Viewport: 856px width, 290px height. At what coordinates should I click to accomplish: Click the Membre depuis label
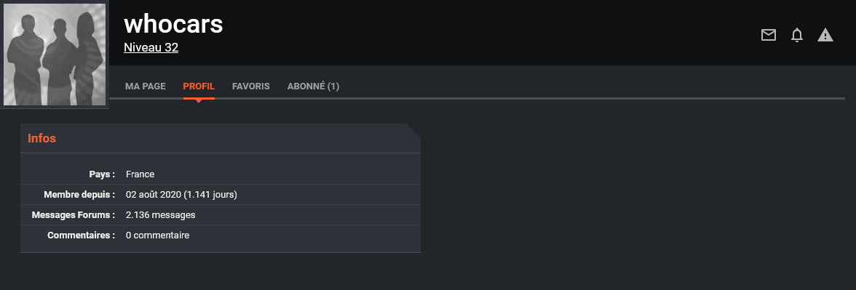(80, 195)
